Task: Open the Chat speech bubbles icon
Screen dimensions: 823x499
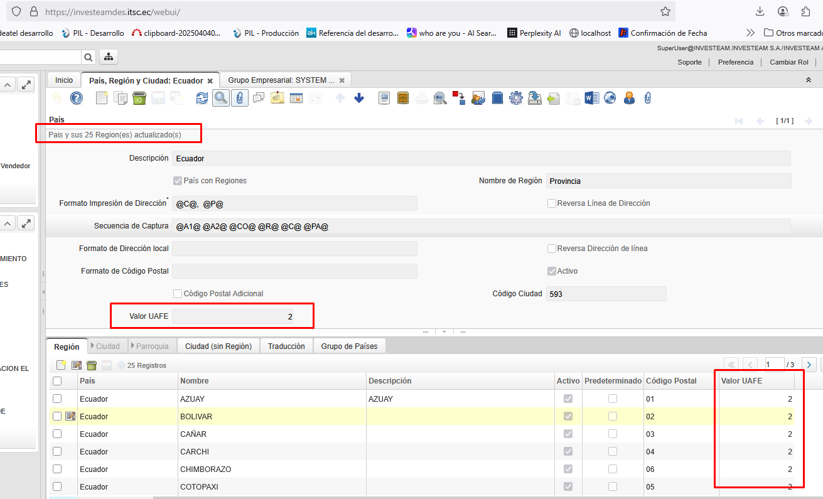Action: [258, 98]
